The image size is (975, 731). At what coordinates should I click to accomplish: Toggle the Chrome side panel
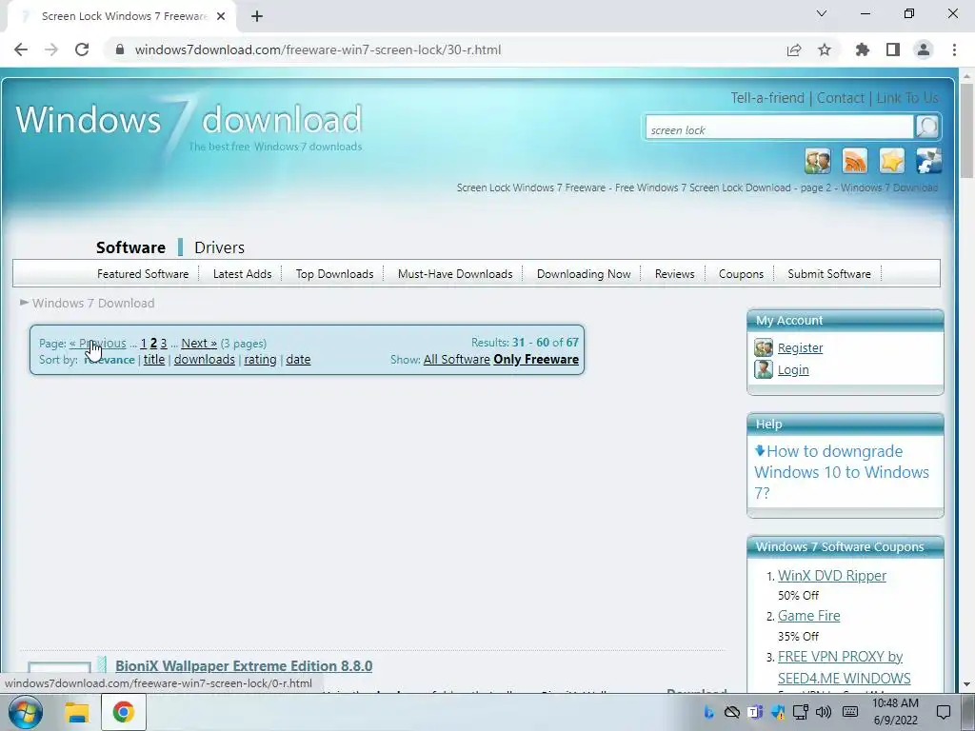[893, 49]
